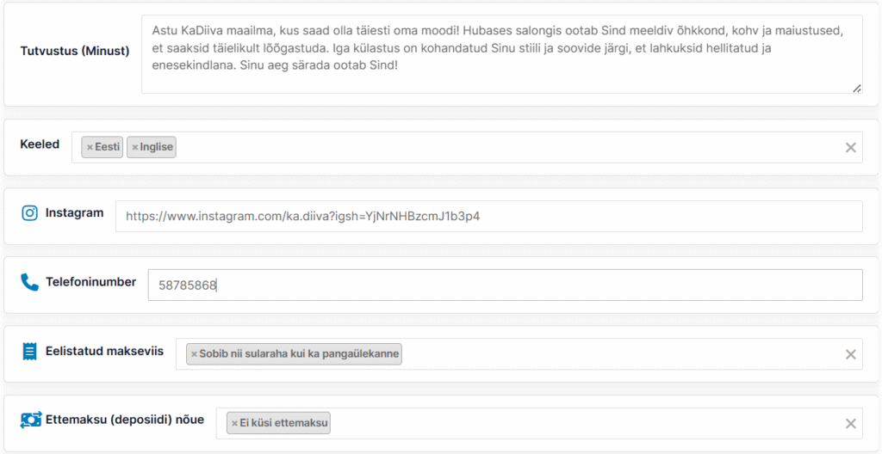Screen dimensions: 882x454
Task: Click the Instagram logo icon
Action: pyautogui.click(x=30, y=213)
